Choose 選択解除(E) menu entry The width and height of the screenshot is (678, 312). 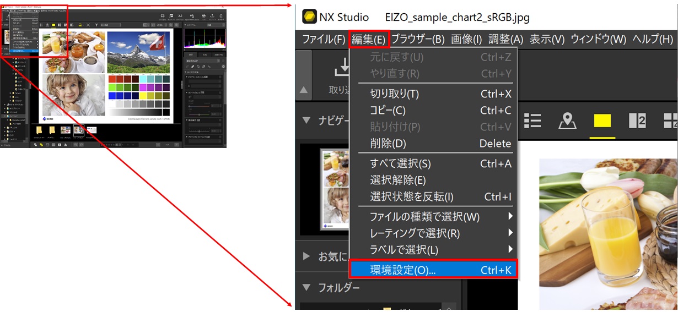pyautogui.click(x=433, y=180)
